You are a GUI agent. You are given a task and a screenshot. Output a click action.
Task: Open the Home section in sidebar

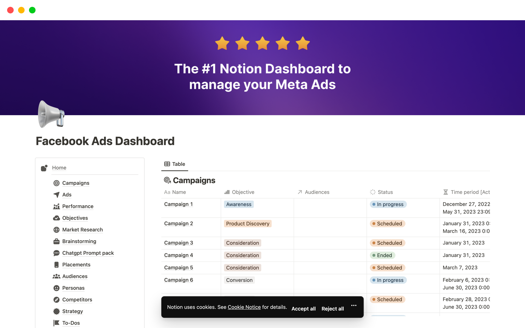coord(59,167)
